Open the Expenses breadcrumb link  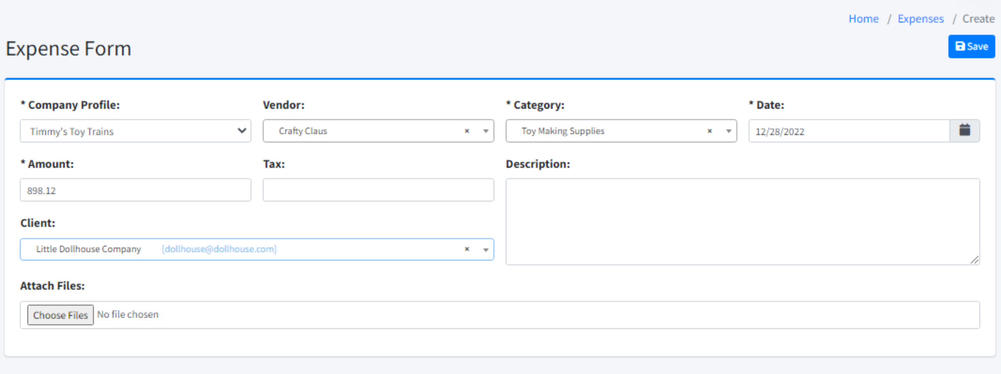(920, 19)
